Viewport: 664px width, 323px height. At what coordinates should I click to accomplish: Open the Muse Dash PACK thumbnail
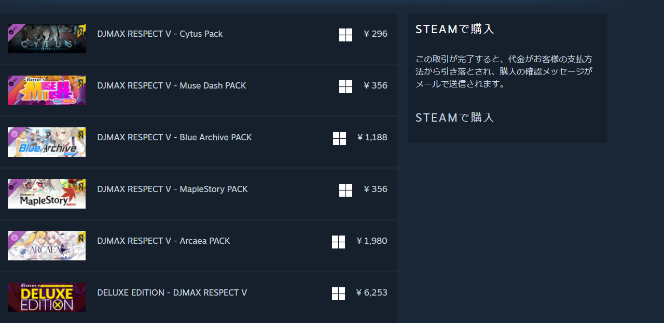click(47, 90)
